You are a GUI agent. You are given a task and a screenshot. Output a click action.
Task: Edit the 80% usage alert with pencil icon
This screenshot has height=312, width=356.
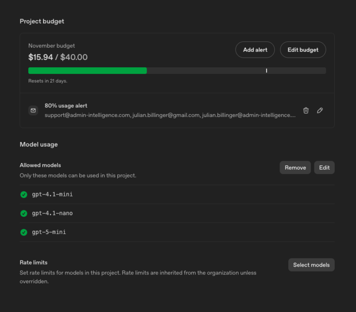320,110
